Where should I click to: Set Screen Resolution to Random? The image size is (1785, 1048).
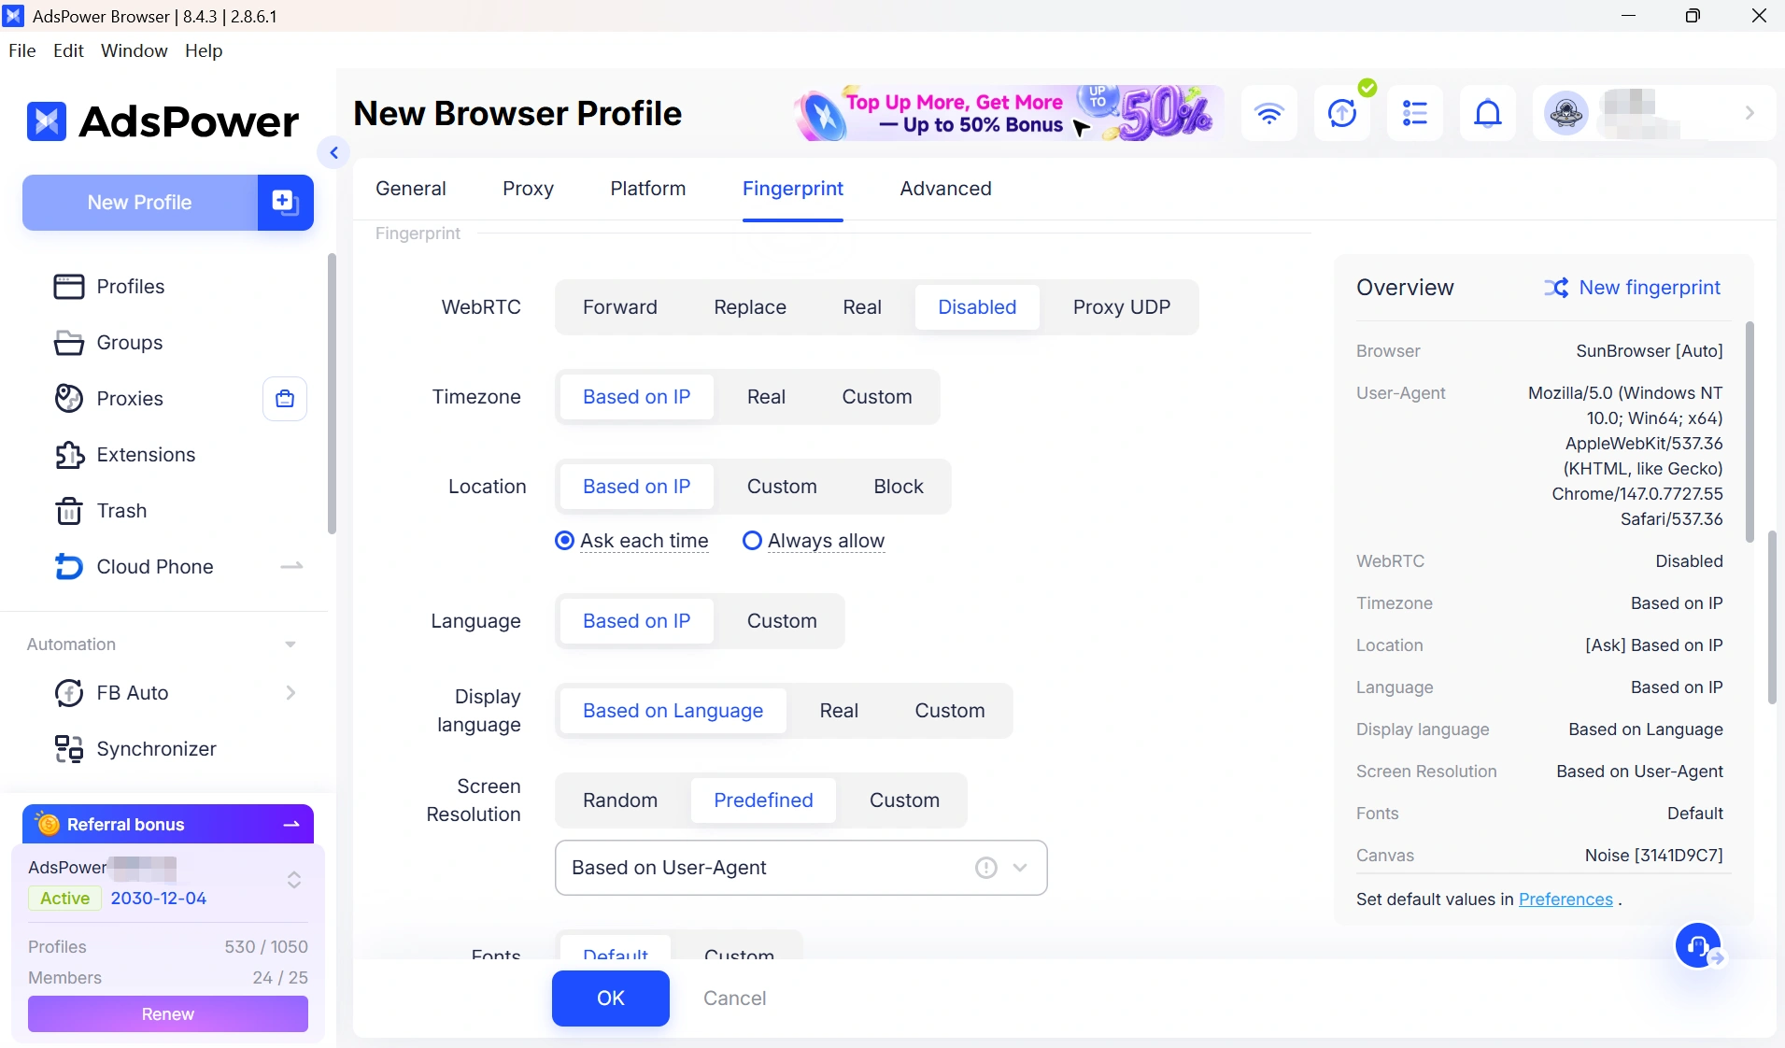click(x=620, y=800)
